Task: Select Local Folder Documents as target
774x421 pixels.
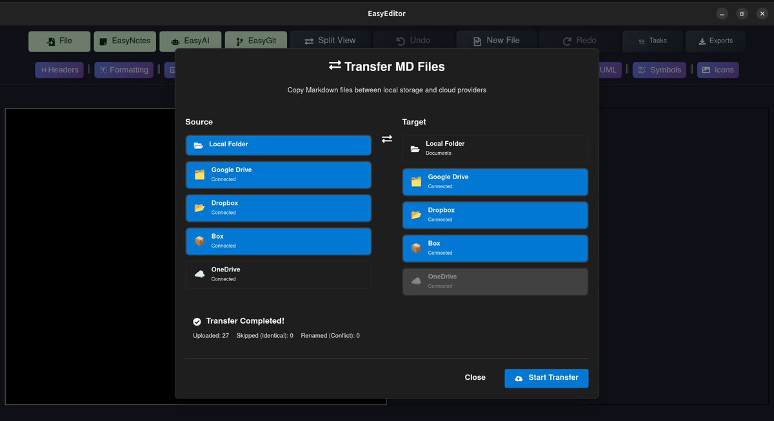Action: click(x=495, y=148)
